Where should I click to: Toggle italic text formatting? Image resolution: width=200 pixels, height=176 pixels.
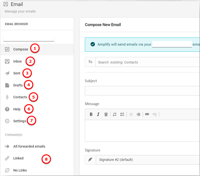[x=98, y=114]
